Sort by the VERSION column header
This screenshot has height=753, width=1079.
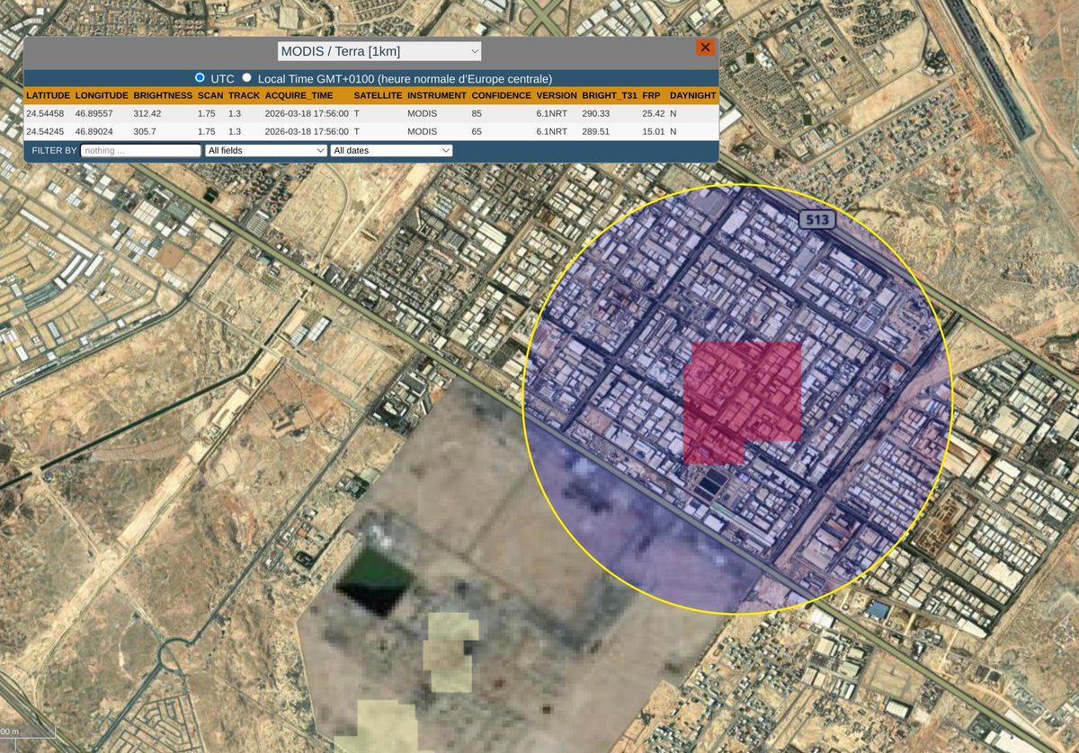click(x=557, y=95)
